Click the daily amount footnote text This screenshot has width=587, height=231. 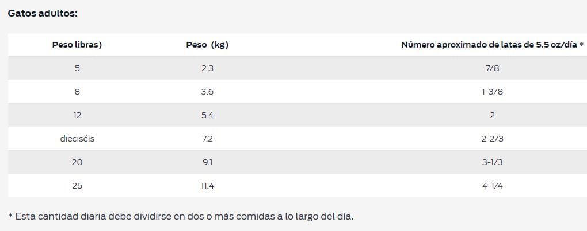[x=181, y=216]
